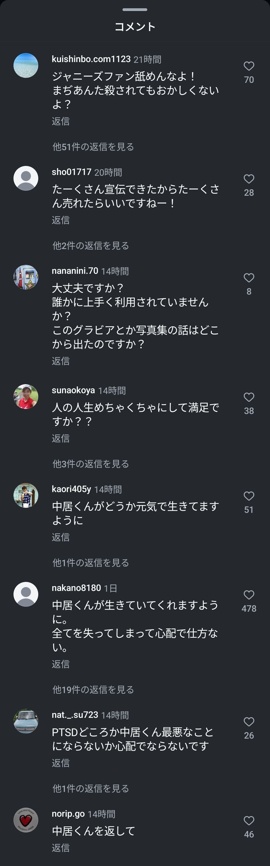270x866 pixels.
Task: Like the comment by kuishinbo.com1123
Action: point(248,66)
